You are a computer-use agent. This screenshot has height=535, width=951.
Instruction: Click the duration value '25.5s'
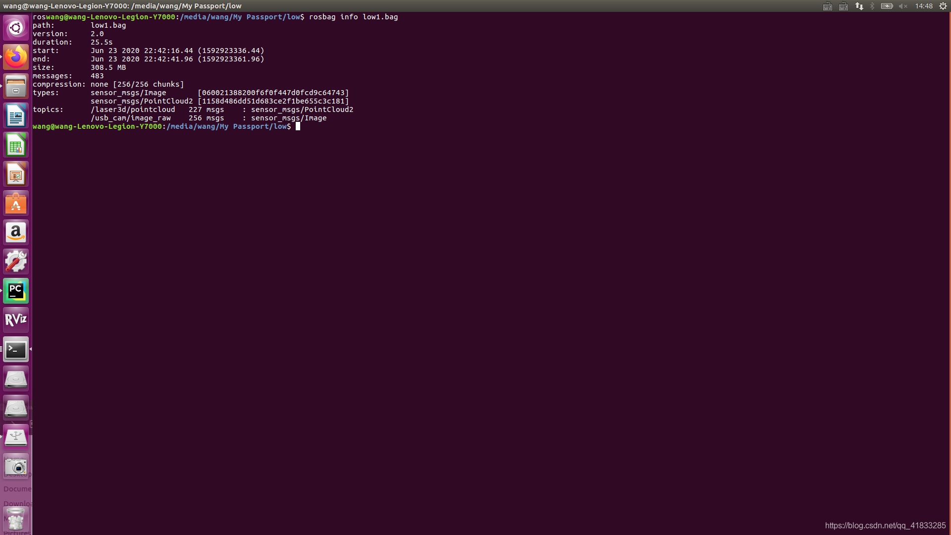click(x=102, y=42)
